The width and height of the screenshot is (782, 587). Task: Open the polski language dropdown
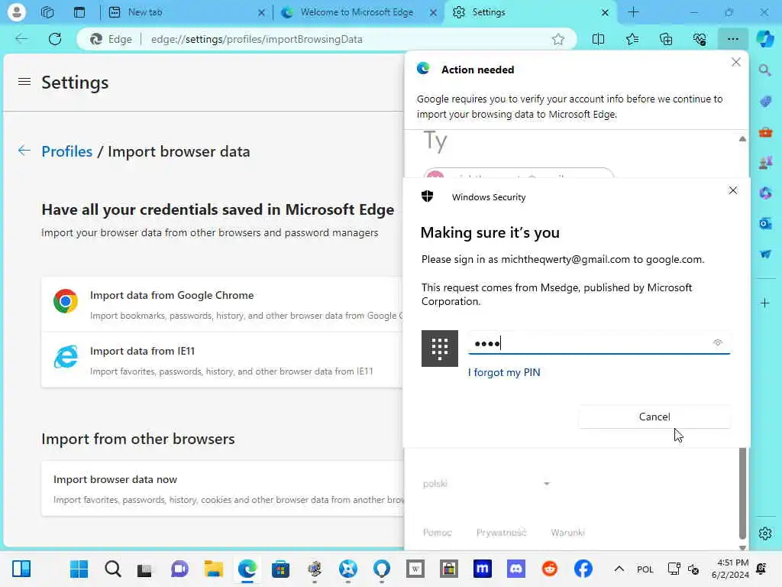pos(486,484)
